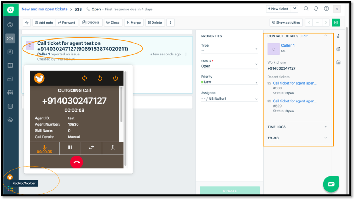This screenshot has width=355, height=200.
Task: Open the Freshdesk home logo
Action: click(10, 10)
